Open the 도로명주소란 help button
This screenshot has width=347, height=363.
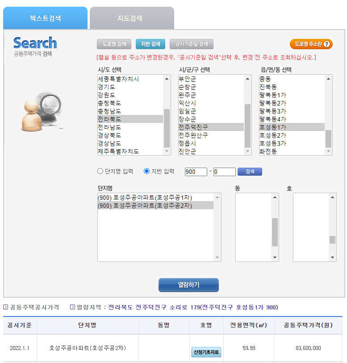(x=311, y=44)
